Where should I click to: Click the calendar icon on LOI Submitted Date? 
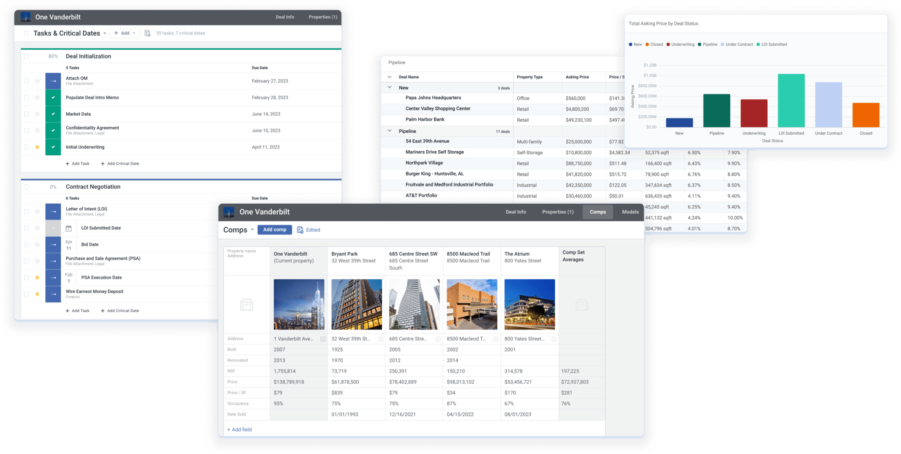tap(69, 228)
